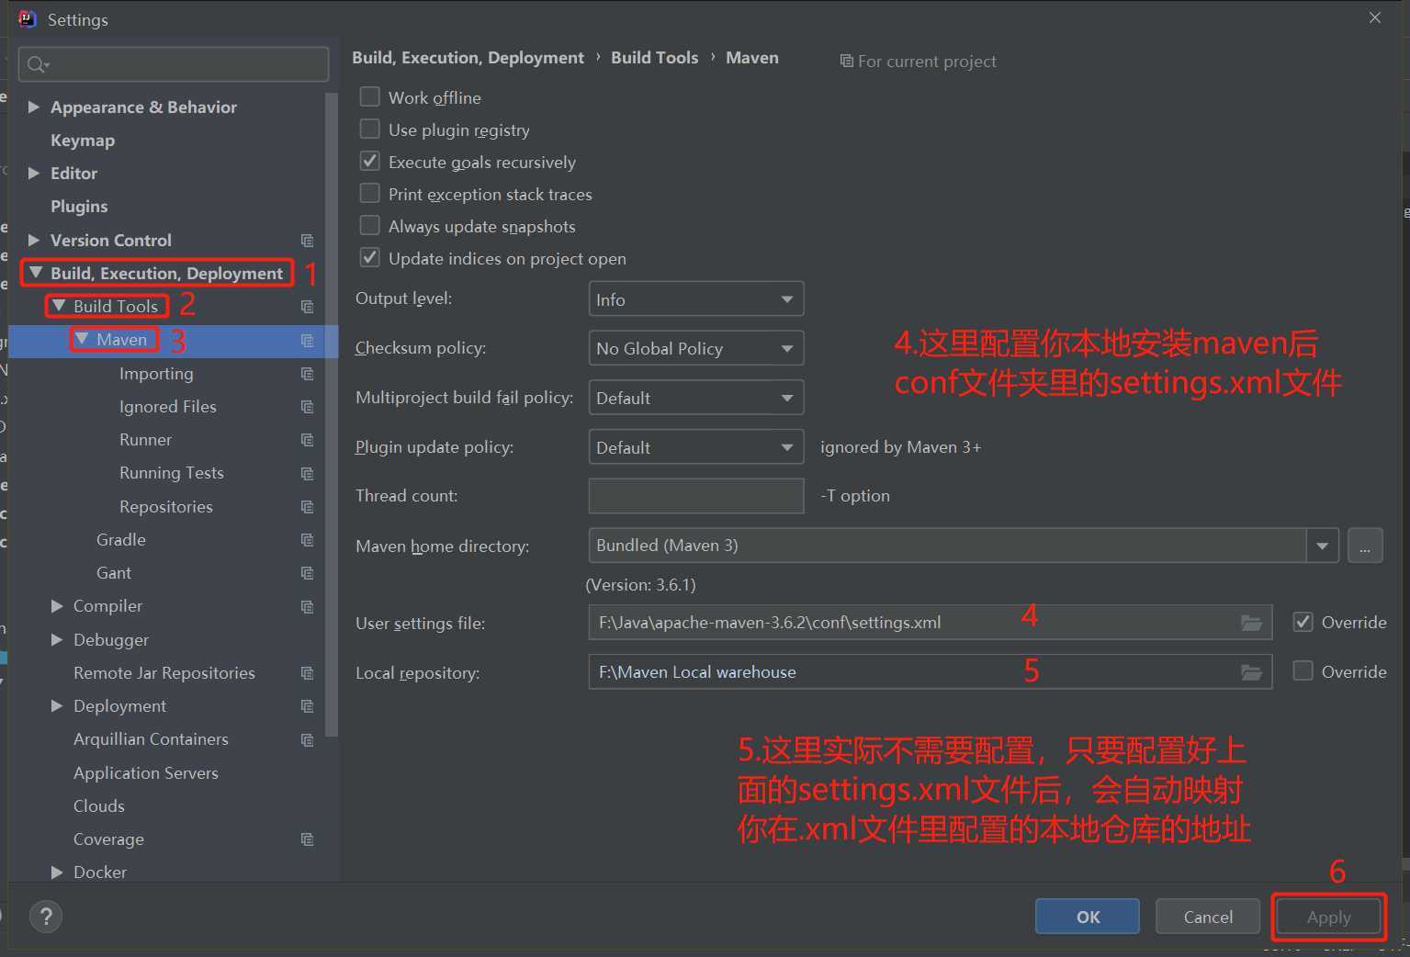1410x957 pixels.
Task: Click project-level icon beside Gant
Action: point(307,573)
